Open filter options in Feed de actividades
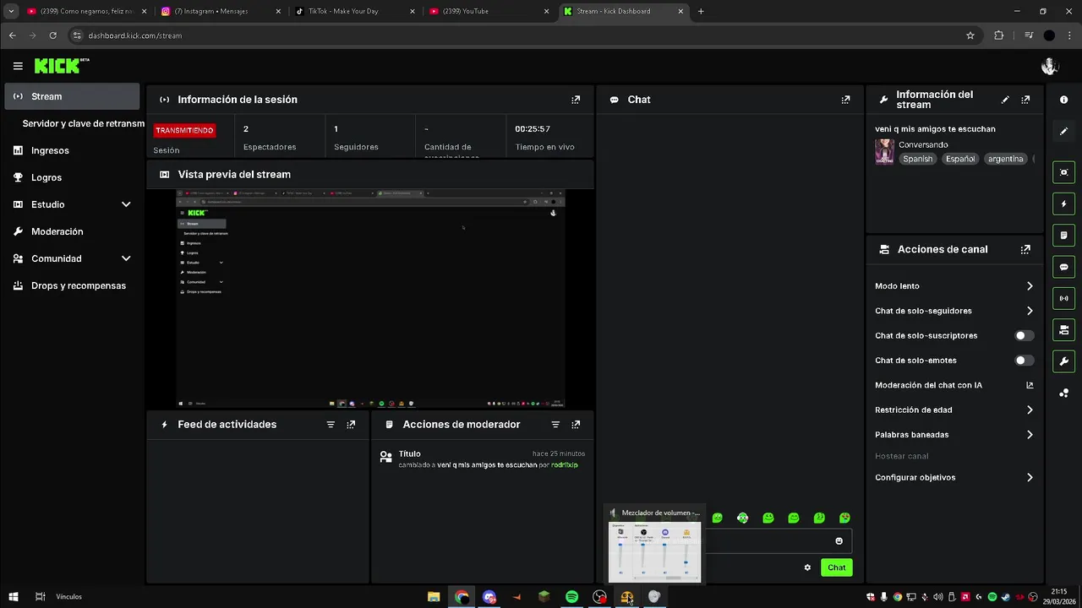Viewport: 1082px width, 608px height. [331, 425]
